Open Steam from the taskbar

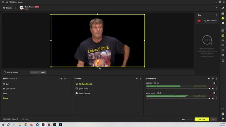37,125
